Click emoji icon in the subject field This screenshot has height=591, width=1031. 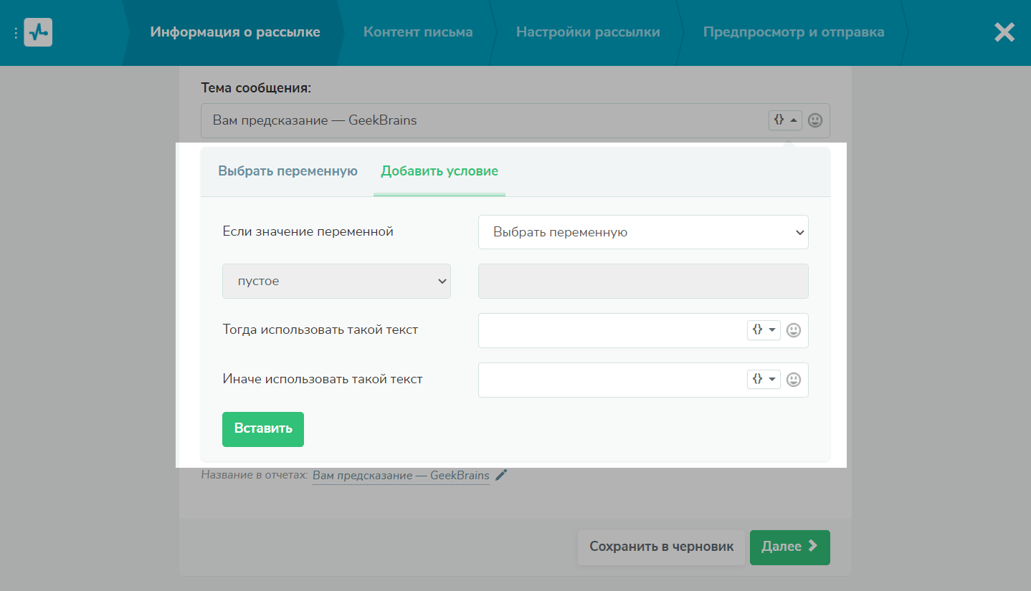pyautogui.click(x=814, y=120)
